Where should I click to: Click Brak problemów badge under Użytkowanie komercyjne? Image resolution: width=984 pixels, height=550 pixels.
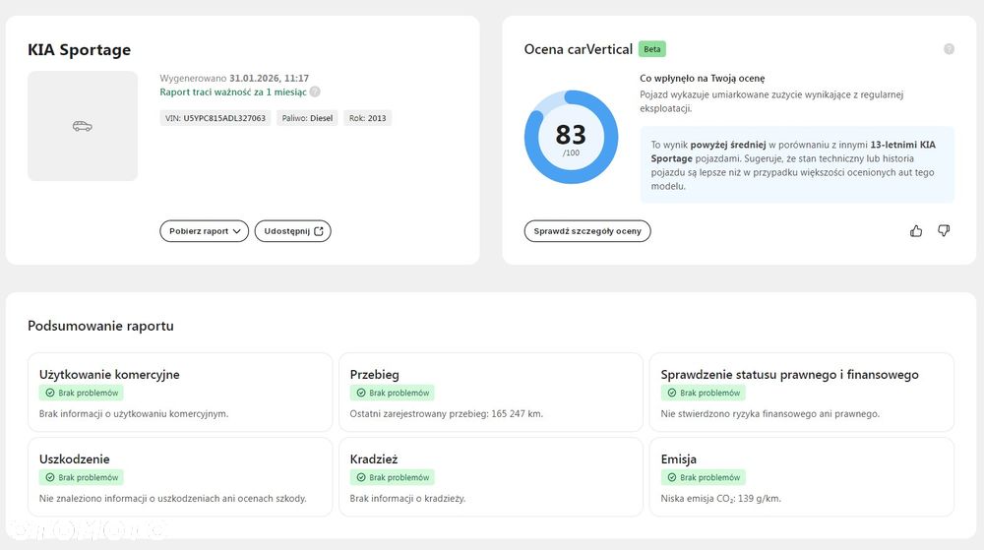click(82, 393)
